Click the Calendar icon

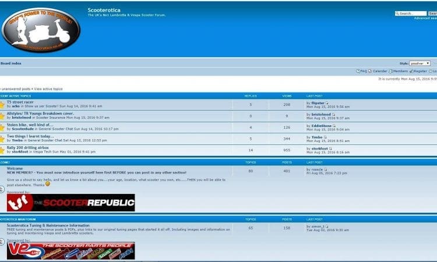point(370,71)
